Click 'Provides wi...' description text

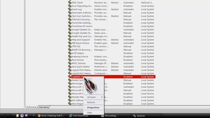tap(101, 12)
